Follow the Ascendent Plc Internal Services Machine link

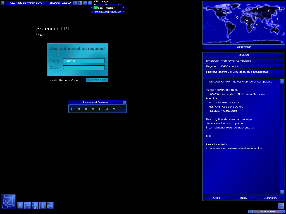coord(234,149)
